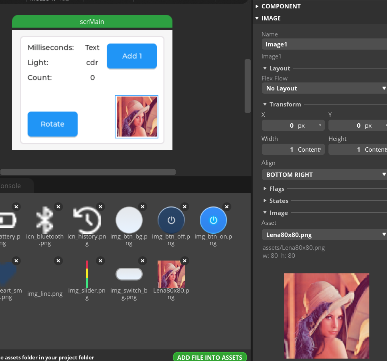Remove the Lena80x80.png asset with its X
387x361 pixels.
click(184, 261)
